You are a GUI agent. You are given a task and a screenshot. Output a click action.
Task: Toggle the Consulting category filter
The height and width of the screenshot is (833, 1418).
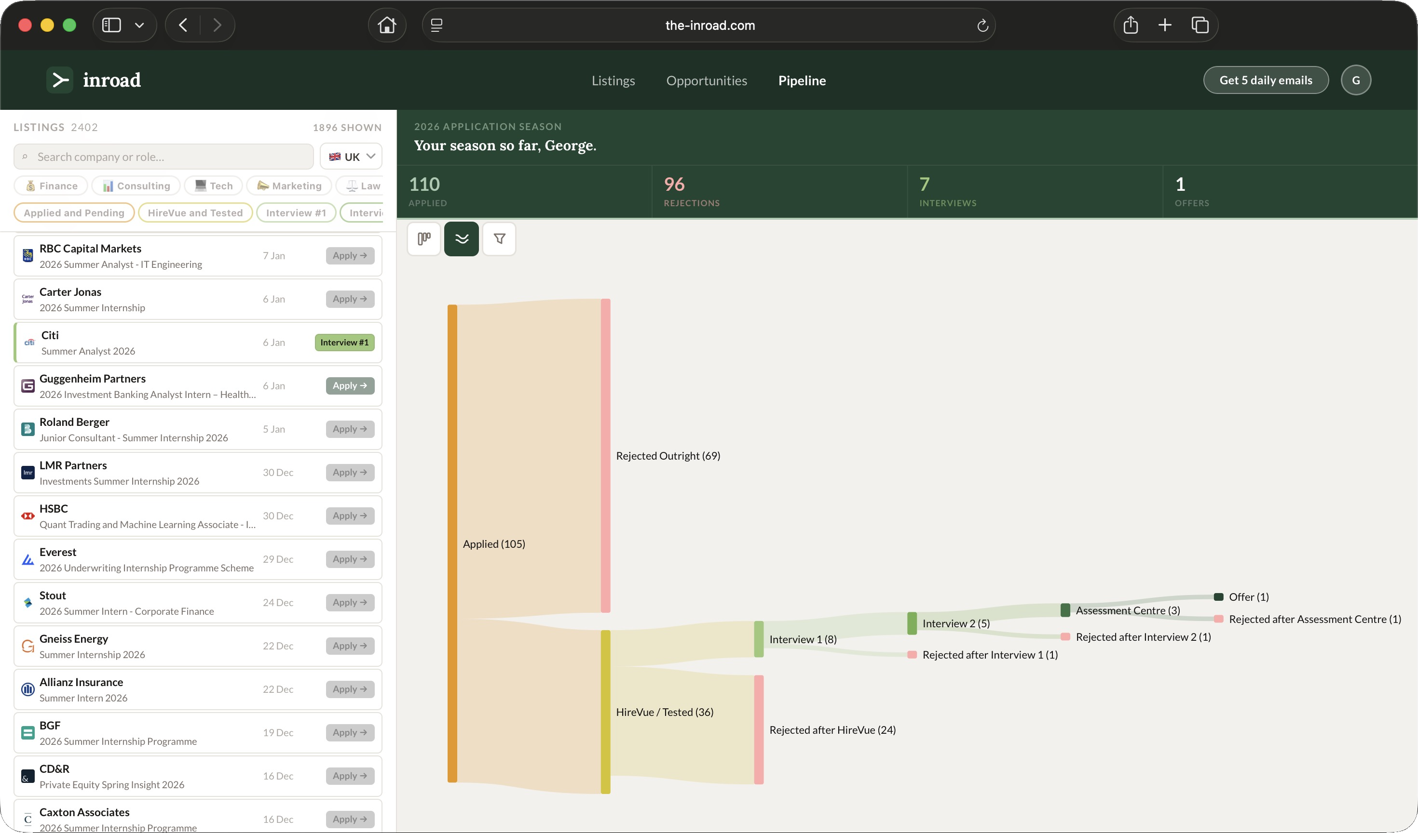click(x=136, y=185)
